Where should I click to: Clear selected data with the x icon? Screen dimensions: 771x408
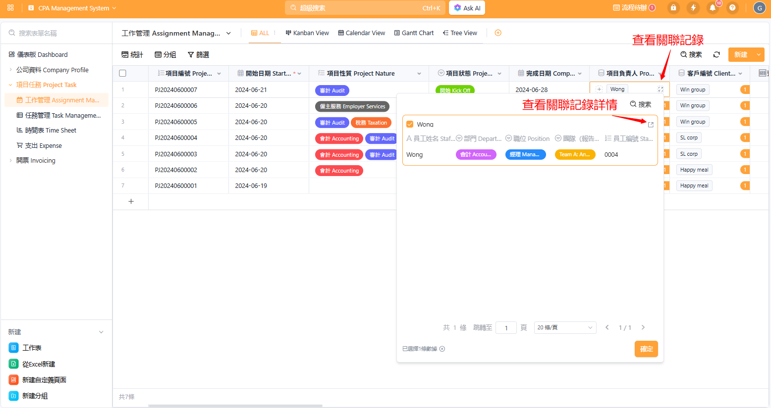[x=442, y=349]
